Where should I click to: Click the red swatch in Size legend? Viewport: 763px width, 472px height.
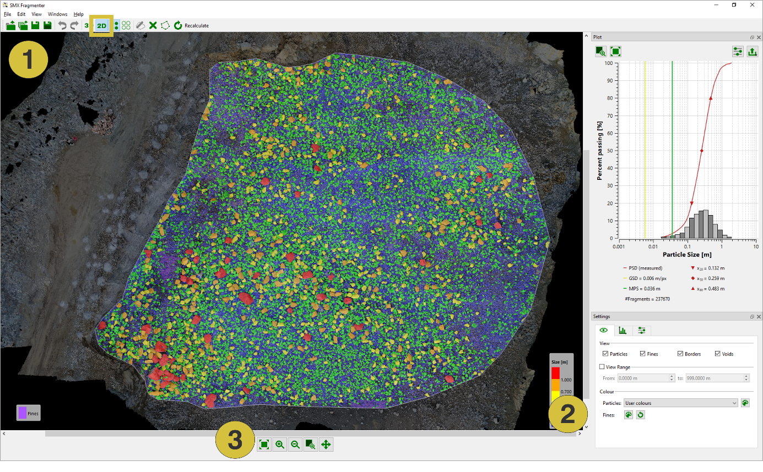click(x=555, y=373)
